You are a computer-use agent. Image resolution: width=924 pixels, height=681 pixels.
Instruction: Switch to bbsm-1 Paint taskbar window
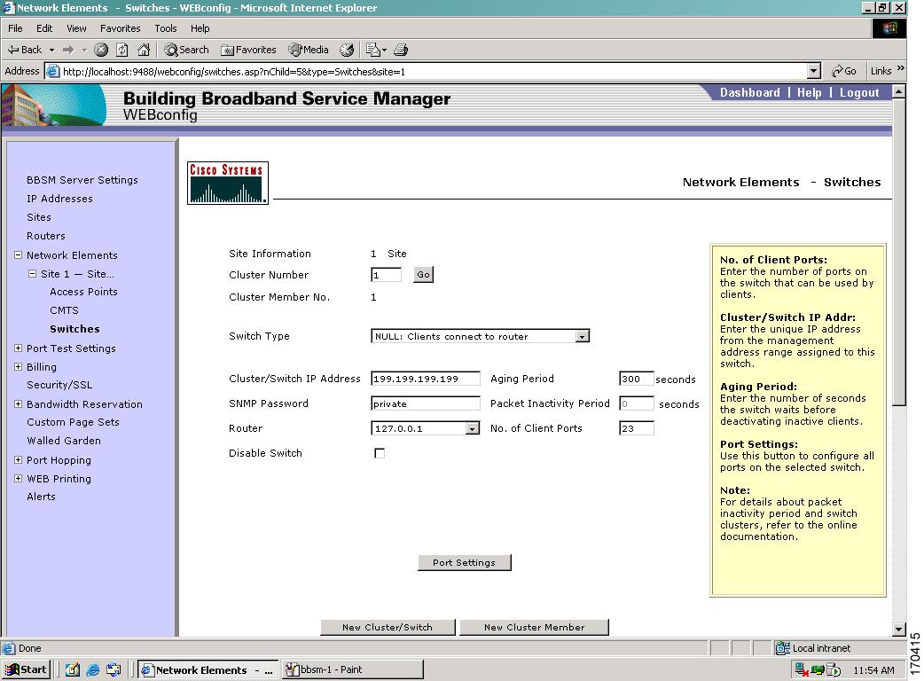coord(352,669)
